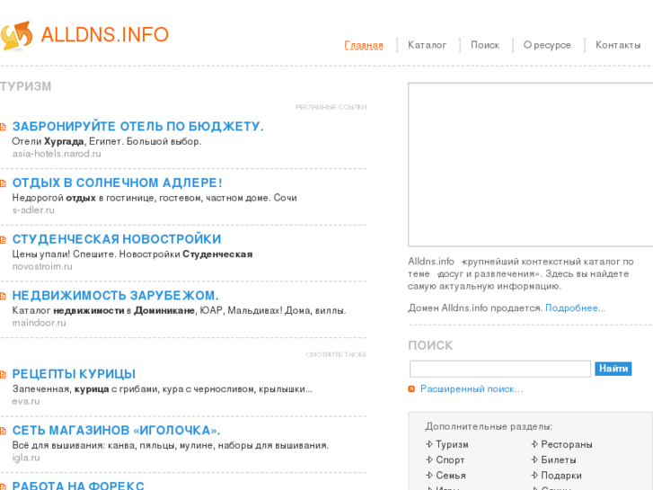Viewport: 653px width, 490px height.
Task: Click the РЕКЛАМНЫЕ ССЫЛКИ label
Action: tap(331, 107)
